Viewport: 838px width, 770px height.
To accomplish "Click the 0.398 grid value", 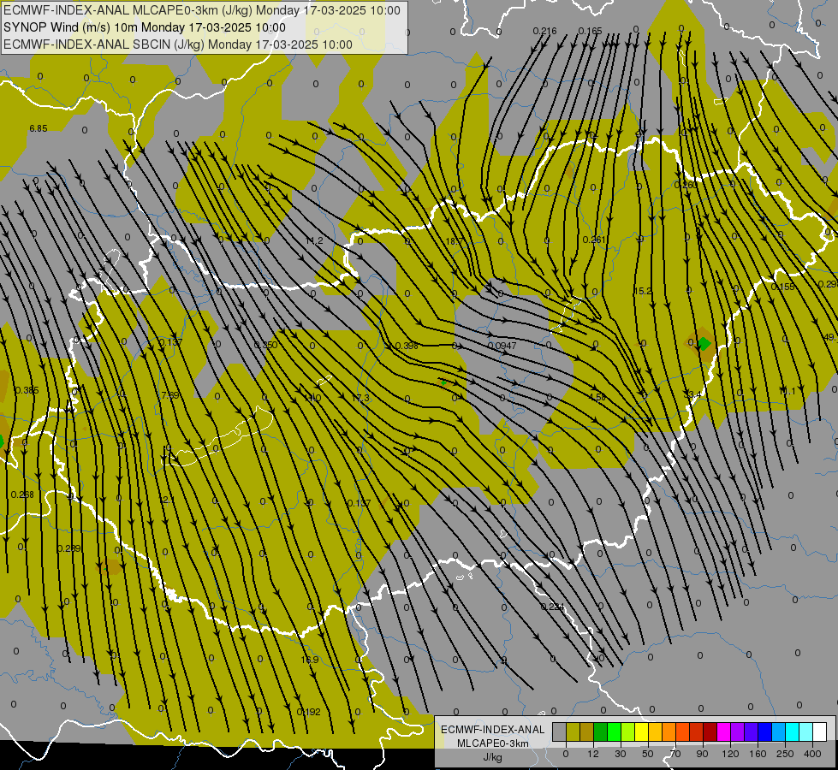I will 407,346.
